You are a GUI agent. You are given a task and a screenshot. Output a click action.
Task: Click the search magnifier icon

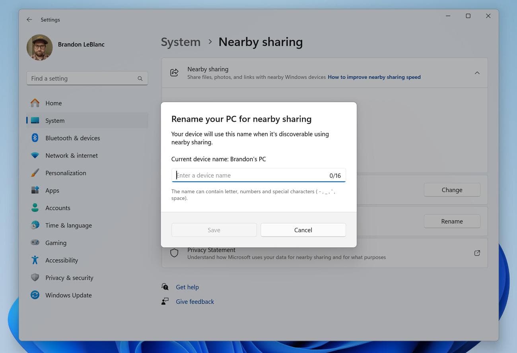pyautogui.click(x=140, y=78)
